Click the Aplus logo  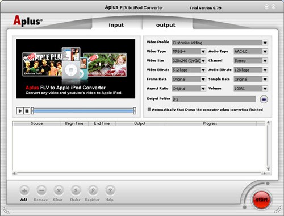28,20
